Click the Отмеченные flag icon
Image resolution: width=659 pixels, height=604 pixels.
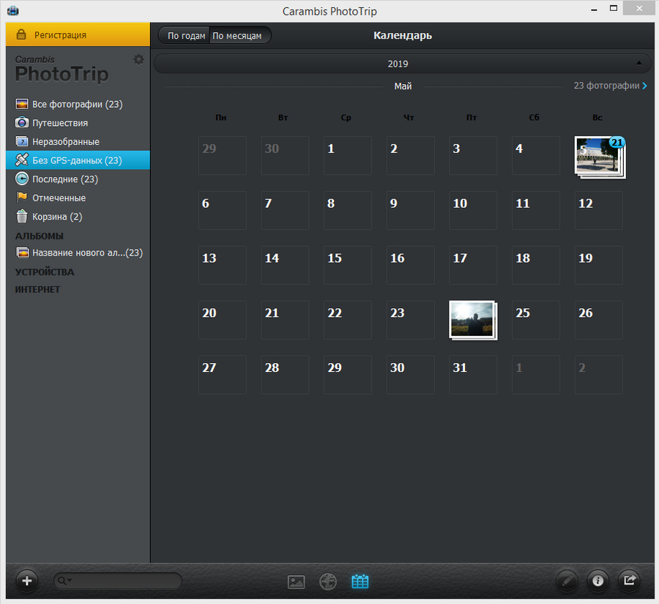coord(22,197)
